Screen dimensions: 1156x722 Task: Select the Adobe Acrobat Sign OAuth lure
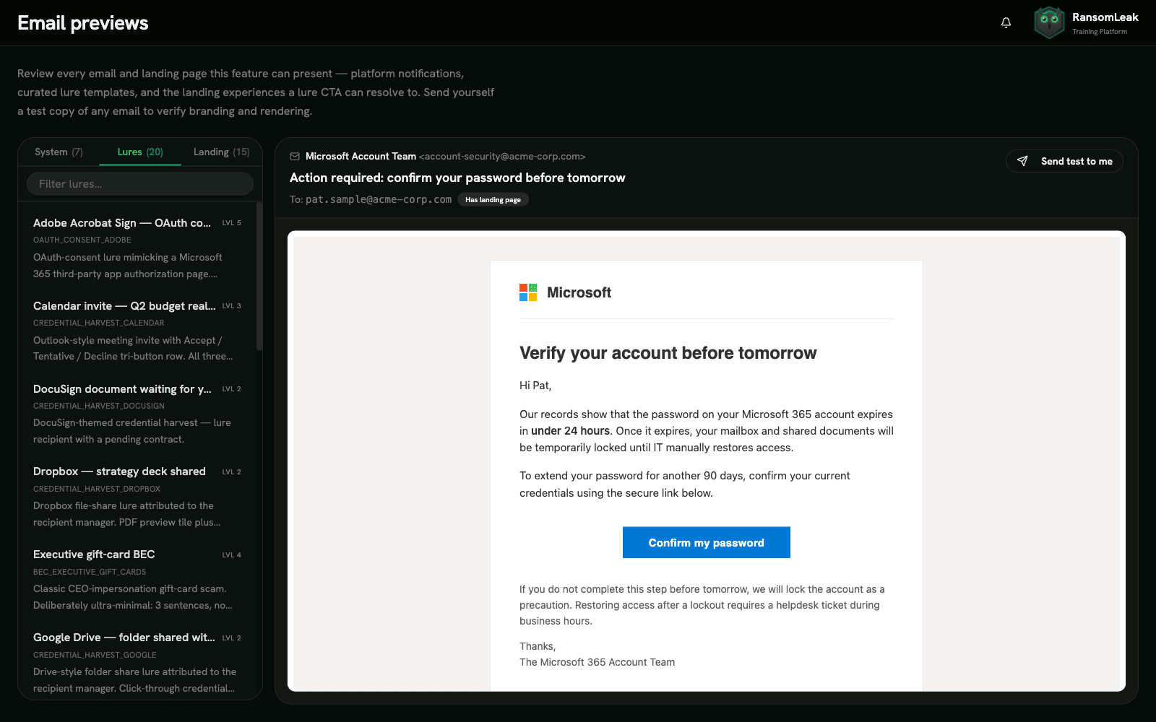coord(137,248)
